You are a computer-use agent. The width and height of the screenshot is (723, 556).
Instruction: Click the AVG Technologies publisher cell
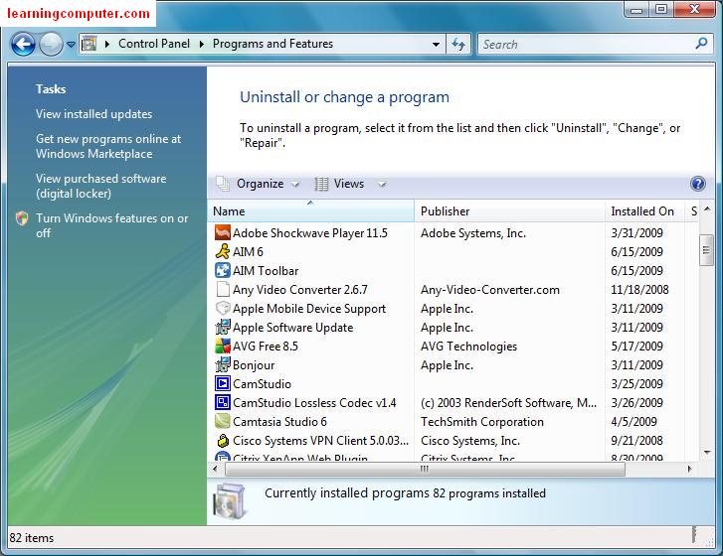point(468,347)
